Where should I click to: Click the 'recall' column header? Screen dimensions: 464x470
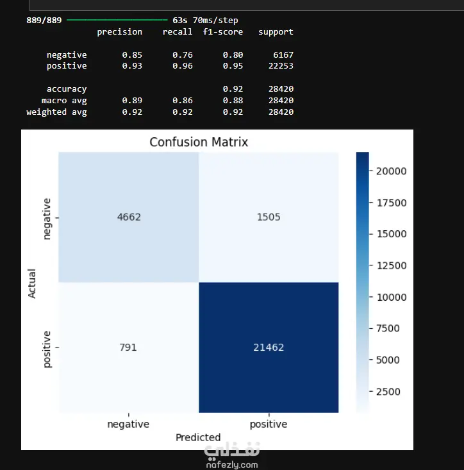(x=178, y=31)
